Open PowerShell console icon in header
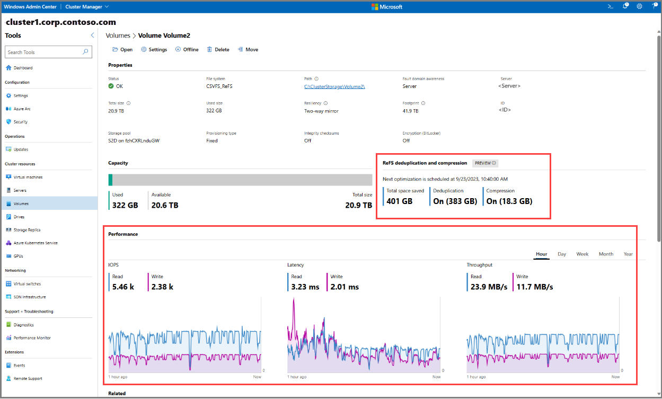This screenshot has width=662, height=399. coord(610,6)
